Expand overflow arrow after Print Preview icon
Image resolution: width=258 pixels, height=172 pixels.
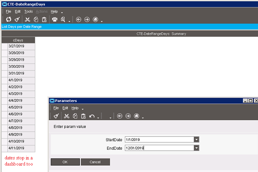pos(69,21)
